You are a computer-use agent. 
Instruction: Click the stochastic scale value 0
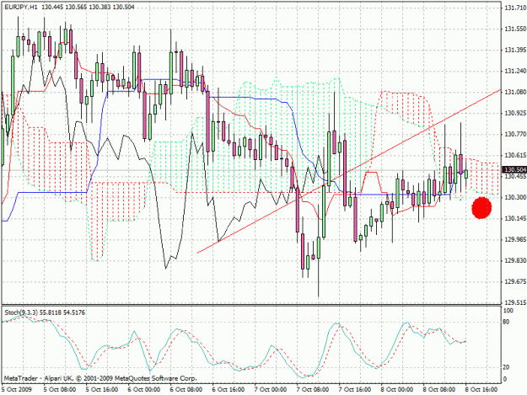click(506, 379)
